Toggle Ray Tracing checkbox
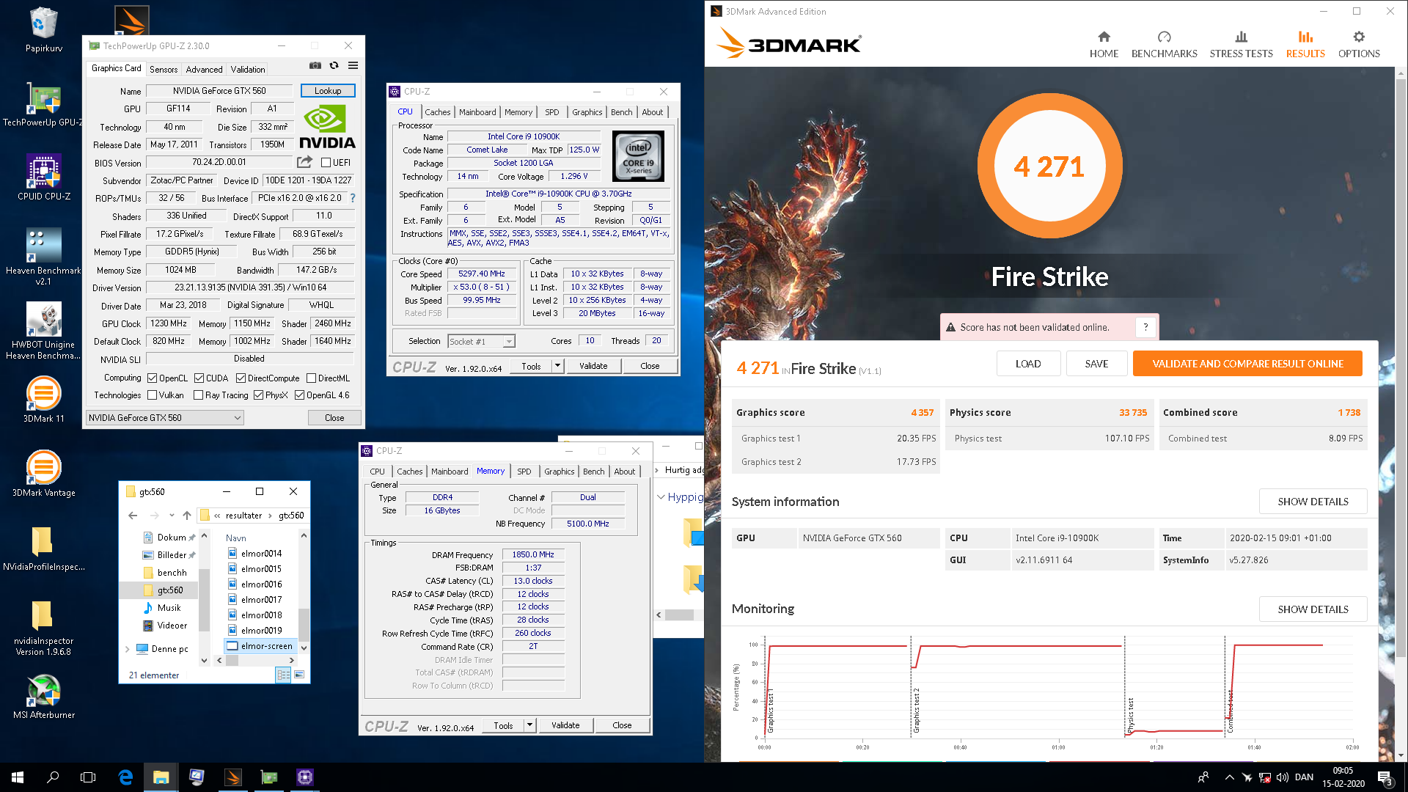The image size is (1408, 792). [x=199, y=395]
